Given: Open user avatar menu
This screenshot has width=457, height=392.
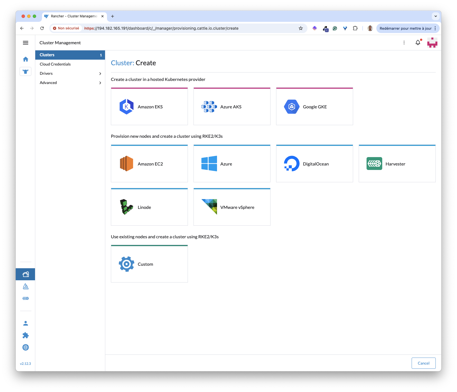Looking at the screenshot, I should [x=432, y=43].
